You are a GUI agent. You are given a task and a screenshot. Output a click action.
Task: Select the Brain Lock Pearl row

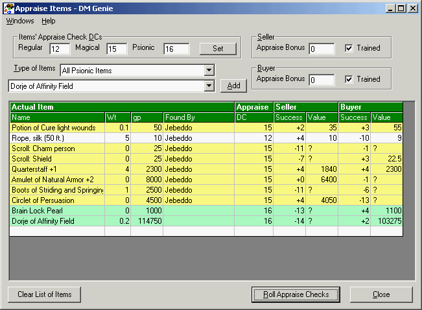click(x=206, y=211)
